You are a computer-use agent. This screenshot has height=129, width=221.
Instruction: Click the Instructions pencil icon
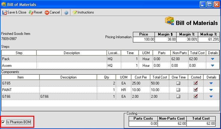click(75, 13)
